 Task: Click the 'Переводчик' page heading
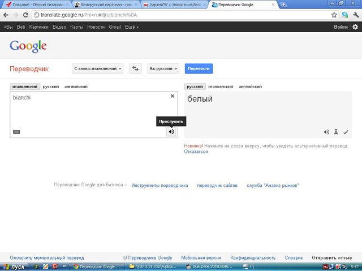29,69
